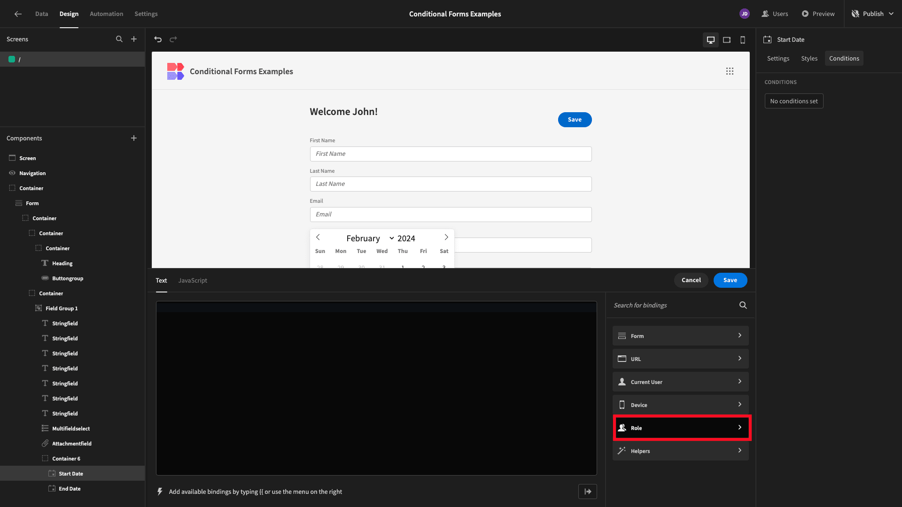Image resolution: width=902 pixels, height=507 pixels.
Task: Click the No conditions set button
Action: click(x=794, y=101)
